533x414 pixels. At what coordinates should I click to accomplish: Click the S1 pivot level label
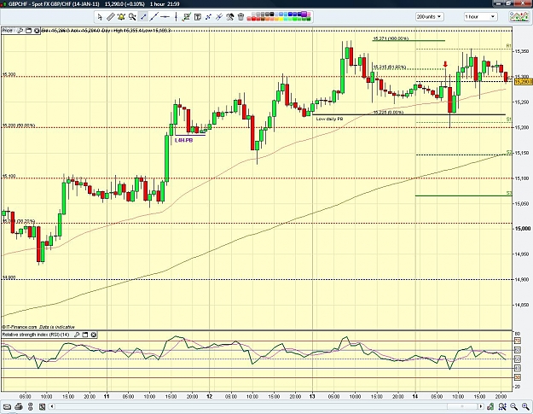click(x=508, y=119)
